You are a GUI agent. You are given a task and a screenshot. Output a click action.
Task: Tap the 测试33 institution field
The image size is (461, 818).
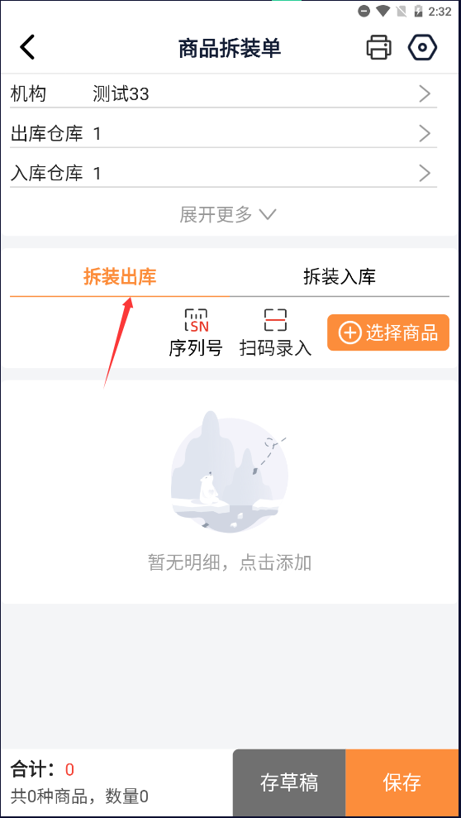tap(121, 94)
